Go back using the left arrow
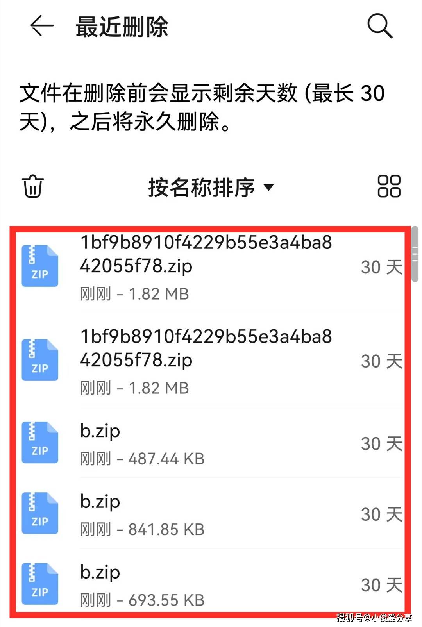The height and width of the screenshot is (627, 422). 42,26
